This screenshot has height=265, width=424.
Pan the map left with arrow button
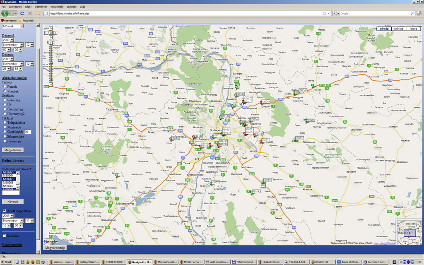(x=46, y=32)
